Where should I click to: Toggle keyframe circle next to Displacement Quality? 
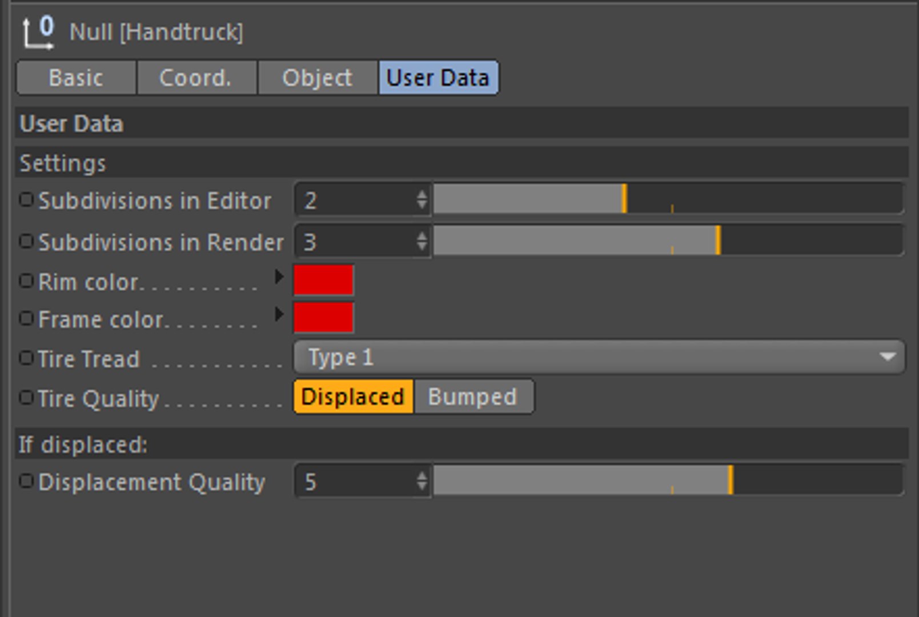click(x=26, y=481)
